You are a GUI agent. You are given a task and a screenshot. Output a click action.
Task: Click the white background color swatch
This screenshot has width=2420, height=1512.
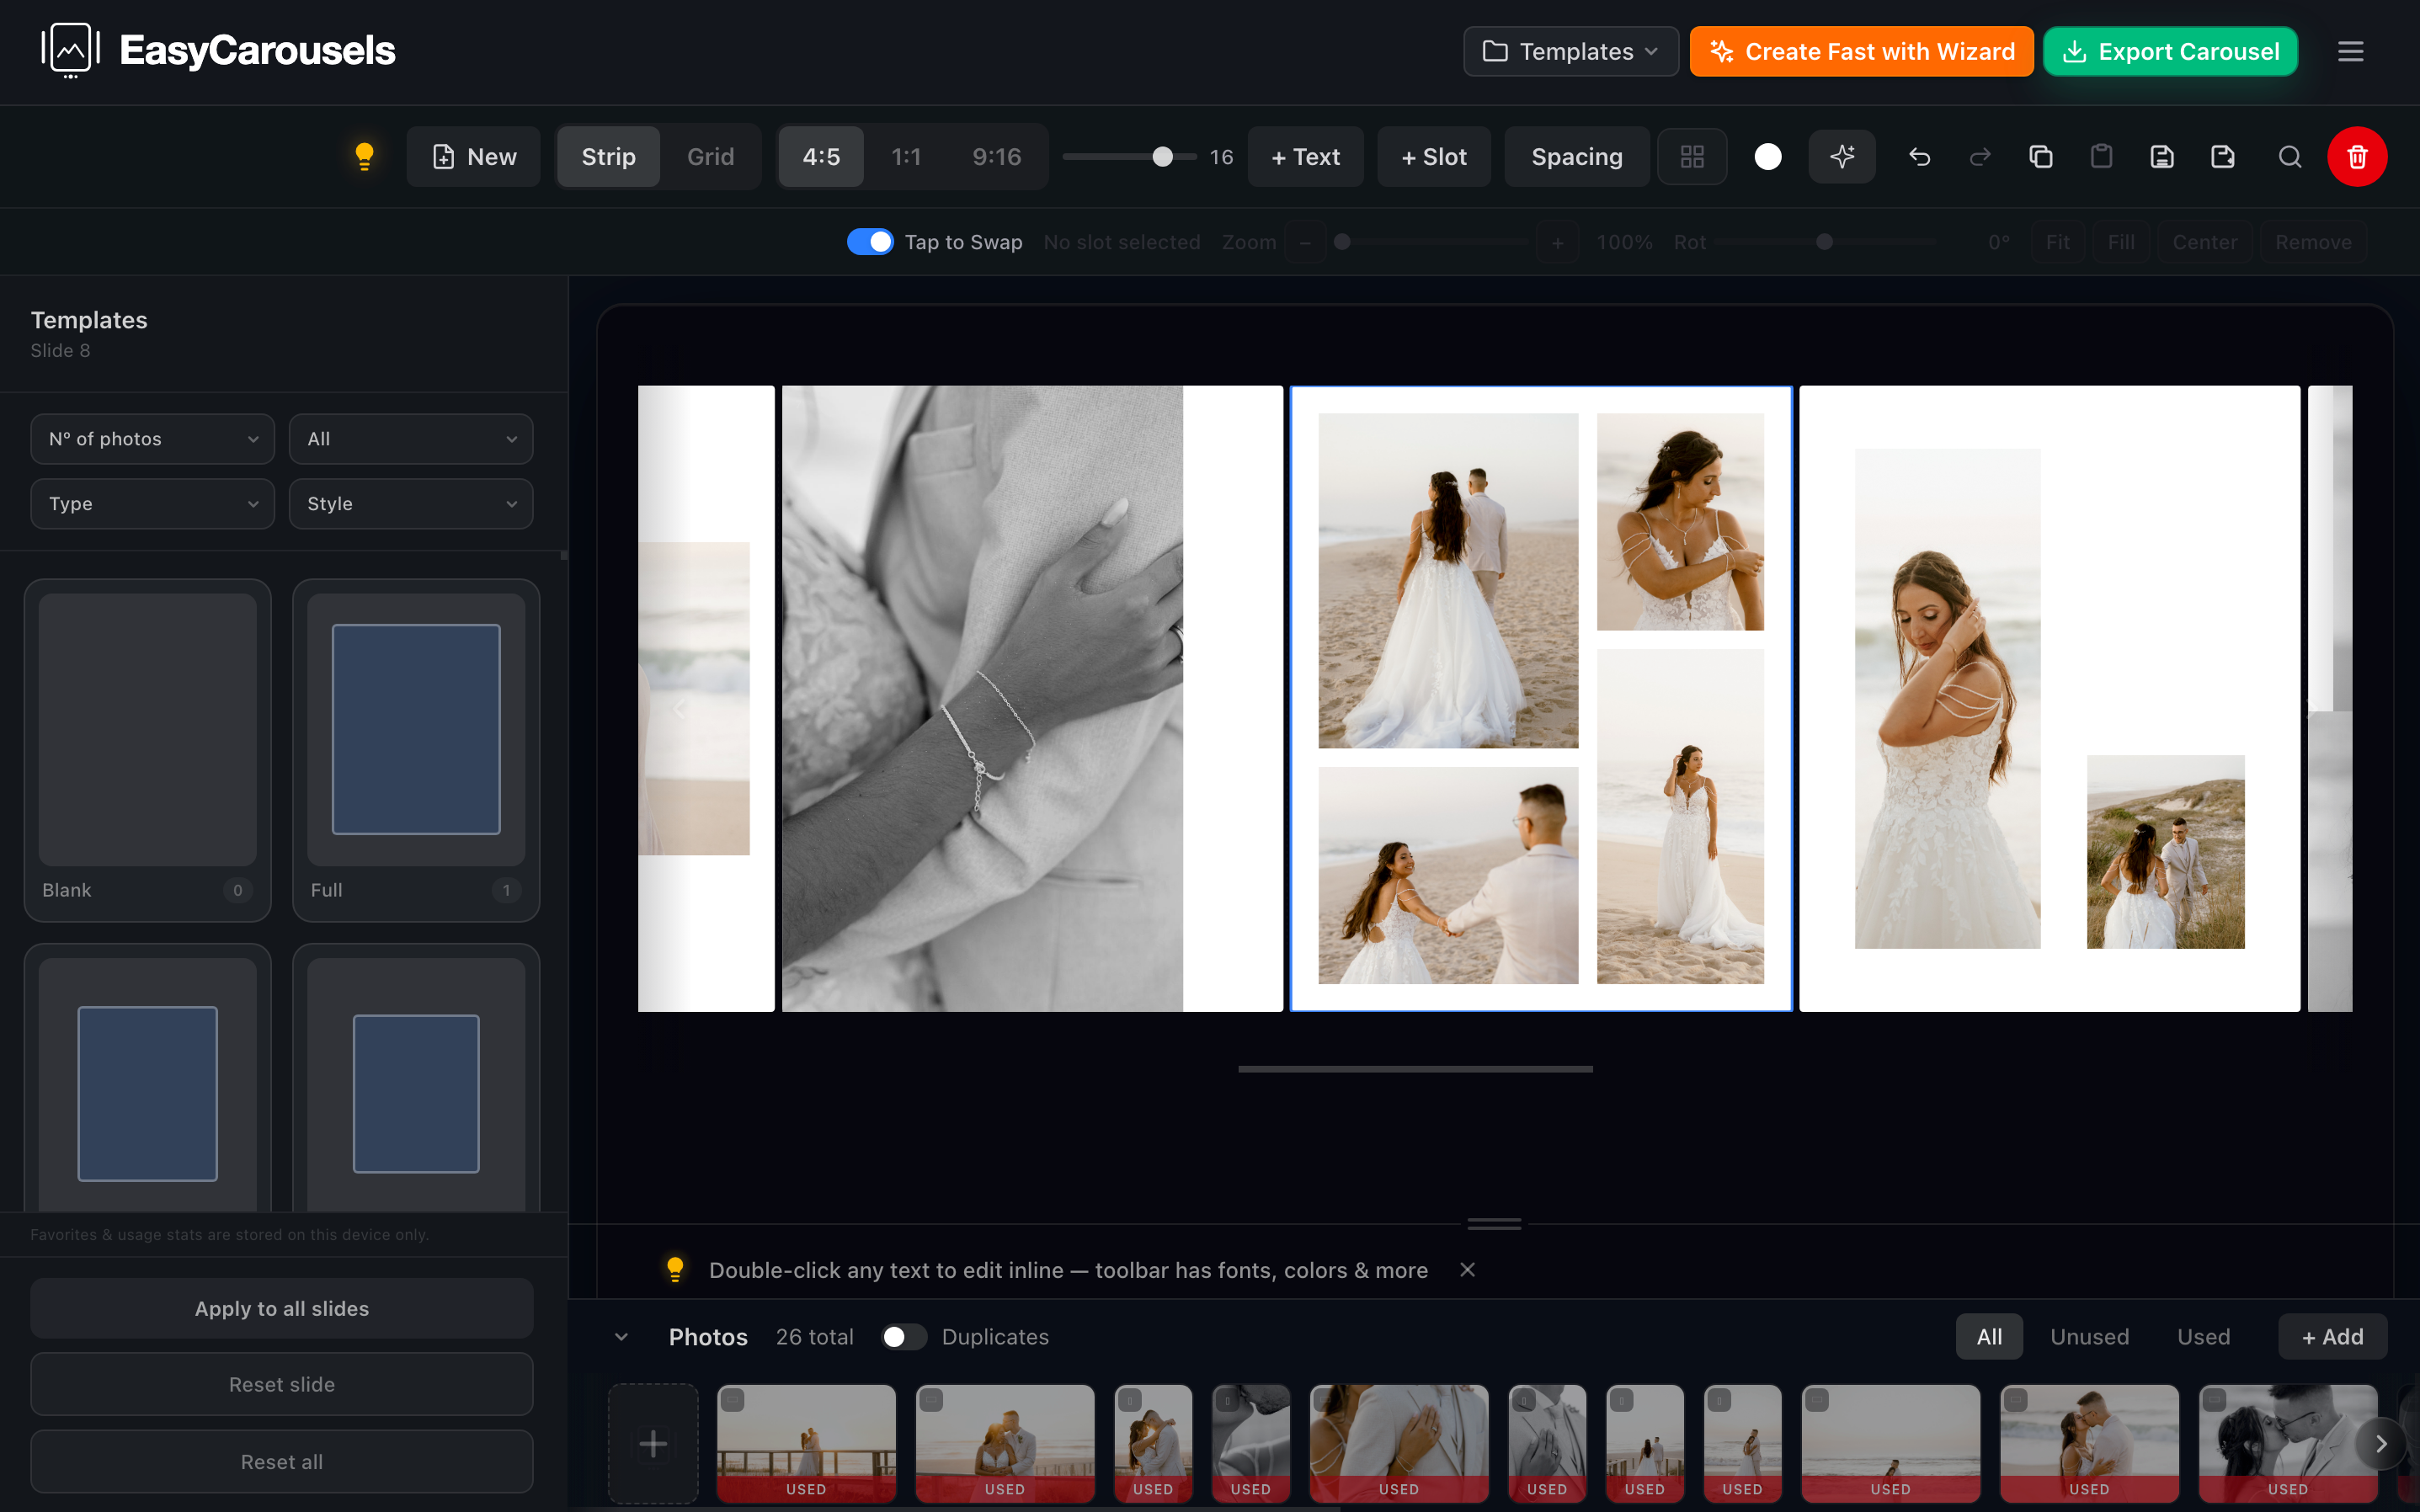(x=1767, y=157)
